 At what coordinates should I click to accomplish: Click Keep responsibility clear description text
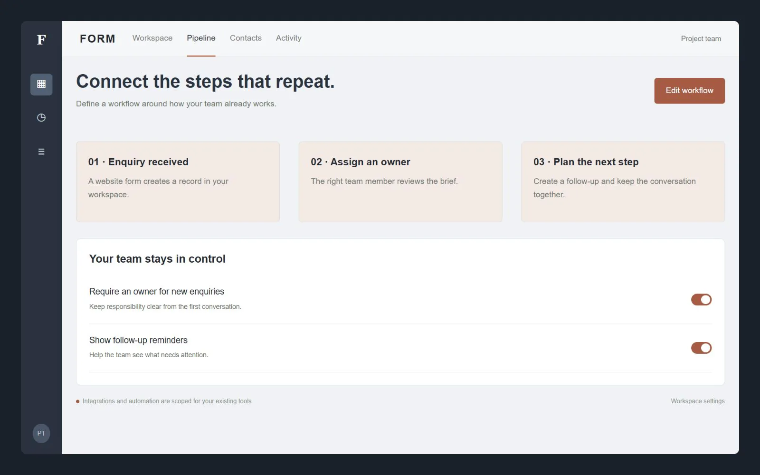(165, 307)
